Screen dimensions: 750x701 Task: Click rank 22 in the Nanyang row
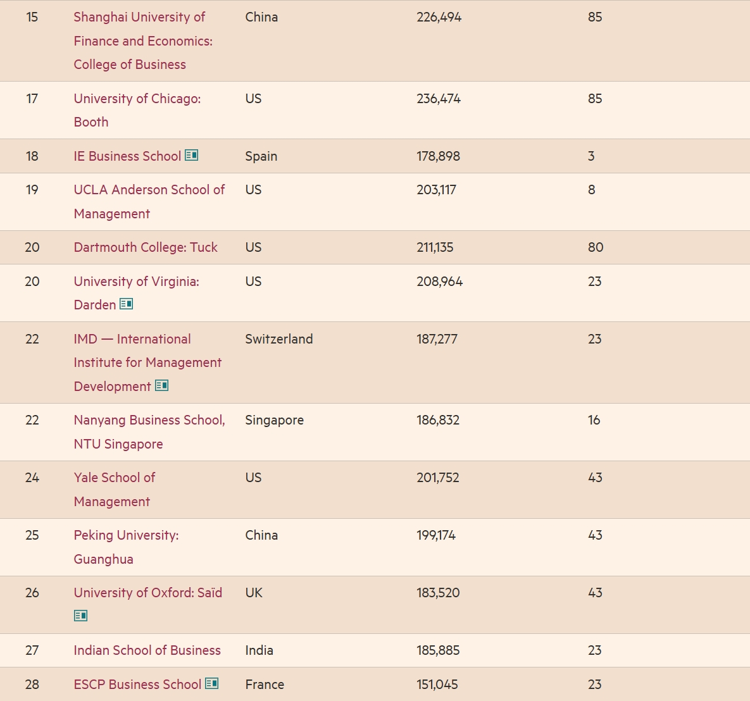pos(32,420)
